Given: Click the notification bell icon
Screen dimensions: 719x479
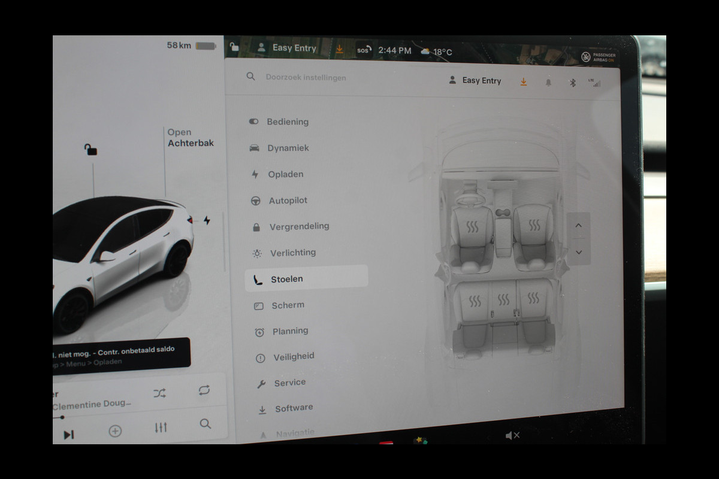Looking at the screenshot, I should click(x=548, y=83).
